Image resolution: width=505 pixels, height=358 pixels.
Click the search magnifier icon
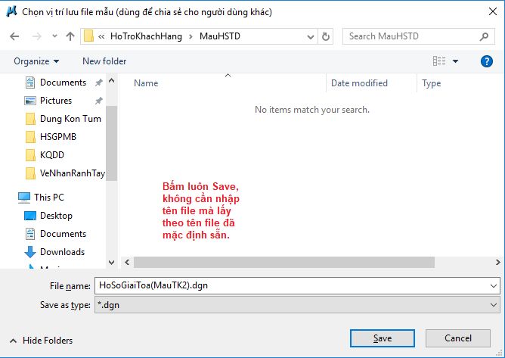pyautogui.click(x=484, y=36)
